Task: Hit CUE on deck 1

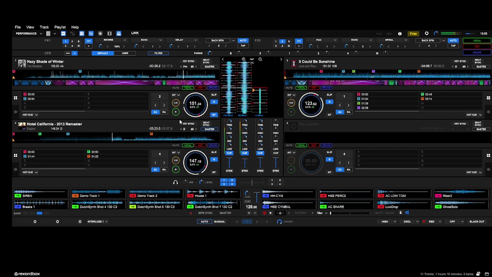Action: pos(176,103)
